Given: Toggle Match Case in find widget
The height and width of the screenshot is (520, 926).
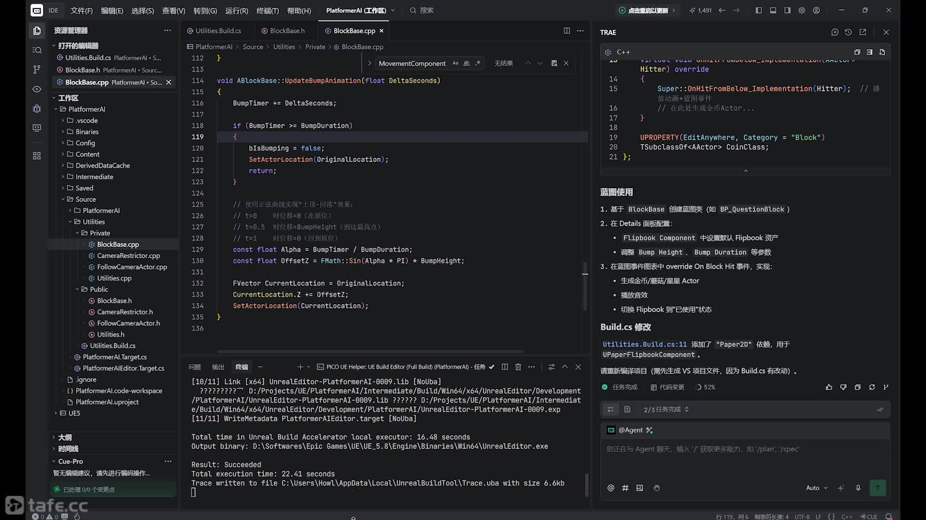Looking at the screenshot, I should coord(455,63).
